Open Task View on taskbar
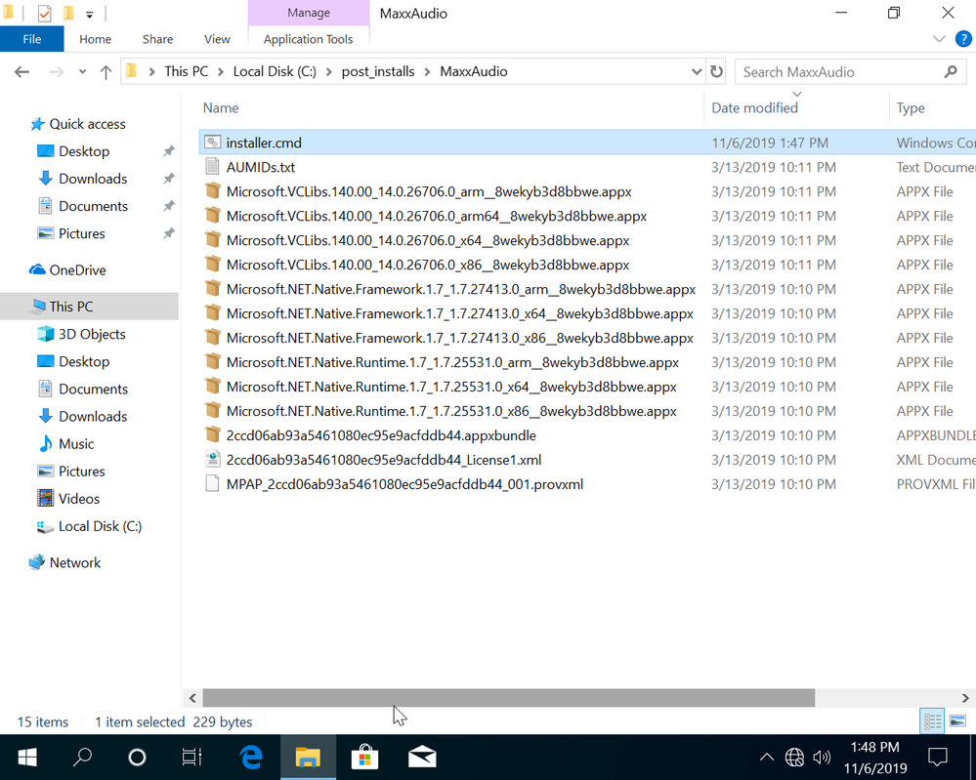The height and width of the screenshot is (780, 976). click(191, 757)
